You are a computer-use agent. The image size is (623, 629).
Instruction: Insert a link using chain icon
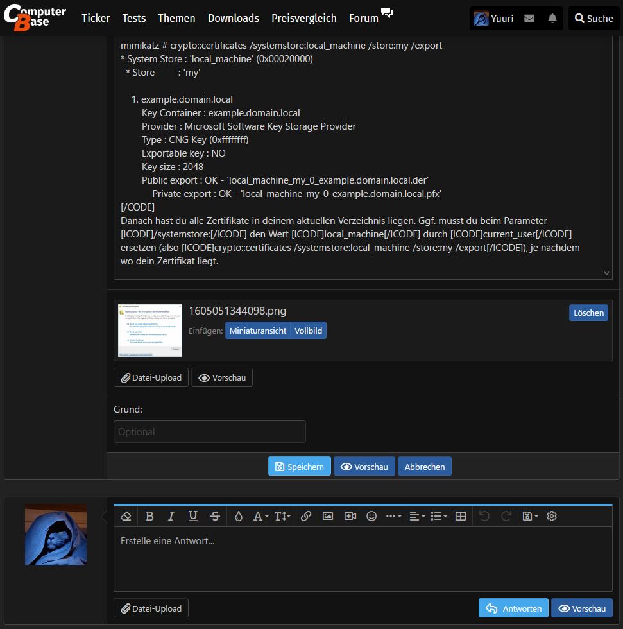pos(306,516)
